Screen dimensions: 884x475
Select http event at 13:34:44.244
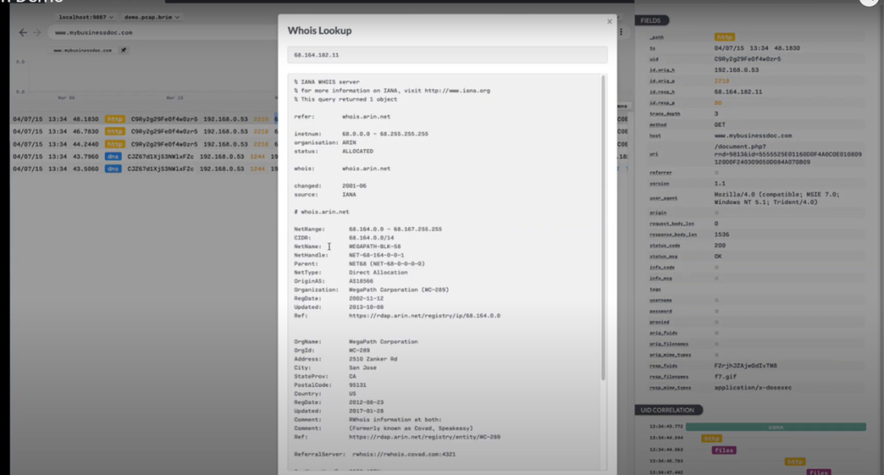point(711,438)
